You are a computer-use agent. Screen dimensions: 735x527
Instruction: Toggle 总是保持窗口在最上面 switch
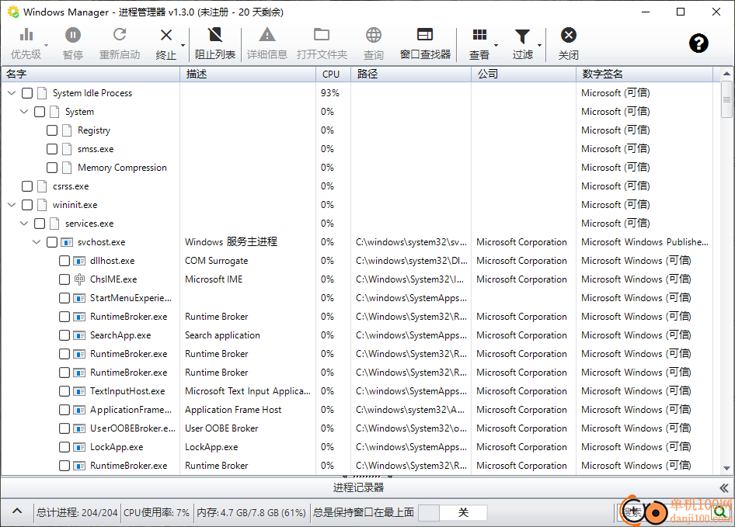(452, 513)
